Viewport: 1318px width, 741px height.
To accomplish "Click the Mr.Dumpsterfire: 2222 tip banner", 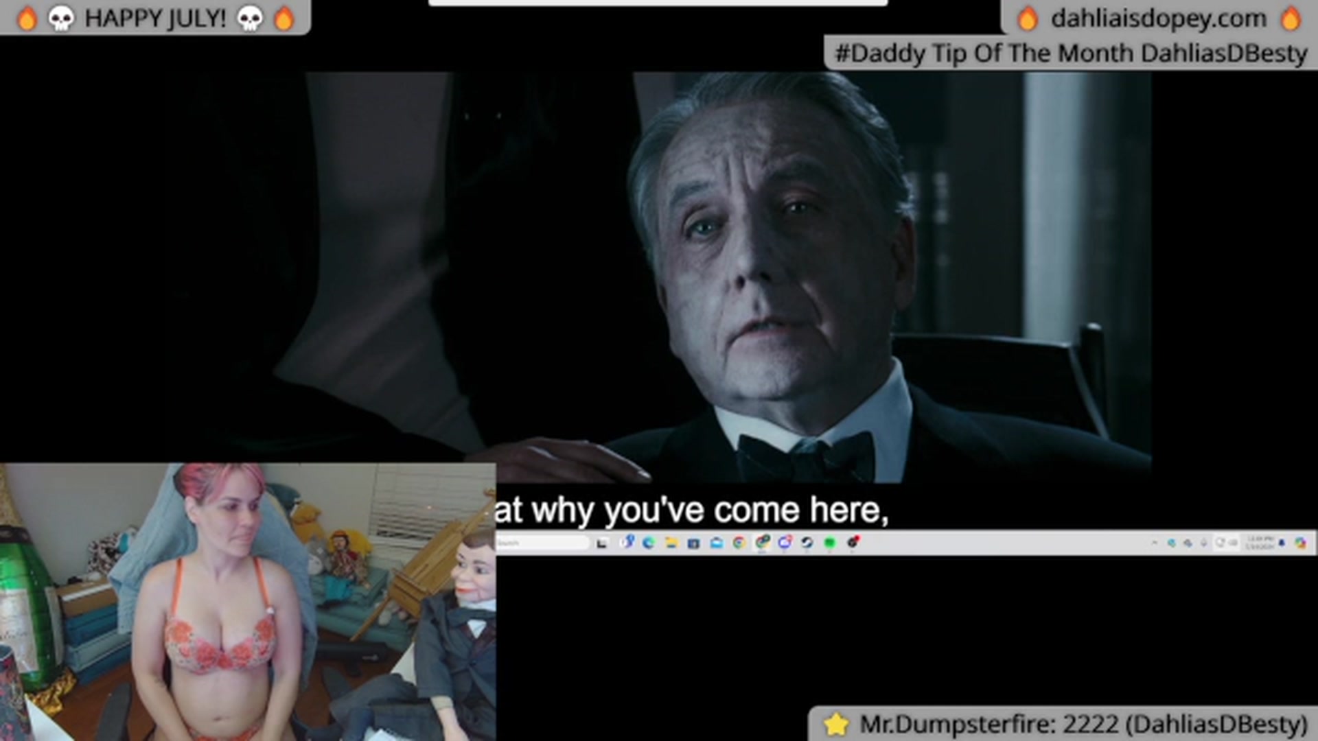I will [x=1064, y=724].
